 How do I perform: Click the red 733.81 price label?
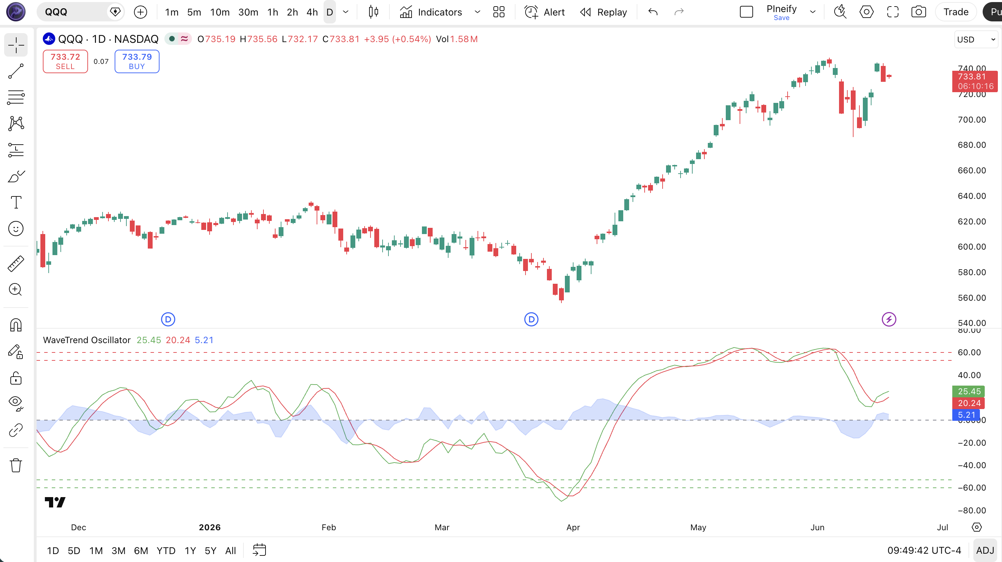coord(975,81)
